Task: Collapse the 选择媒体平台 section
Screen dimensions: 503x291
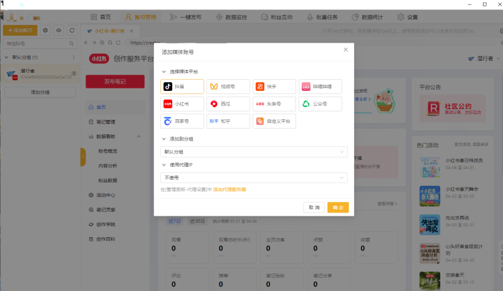Action: coord(163,71)
